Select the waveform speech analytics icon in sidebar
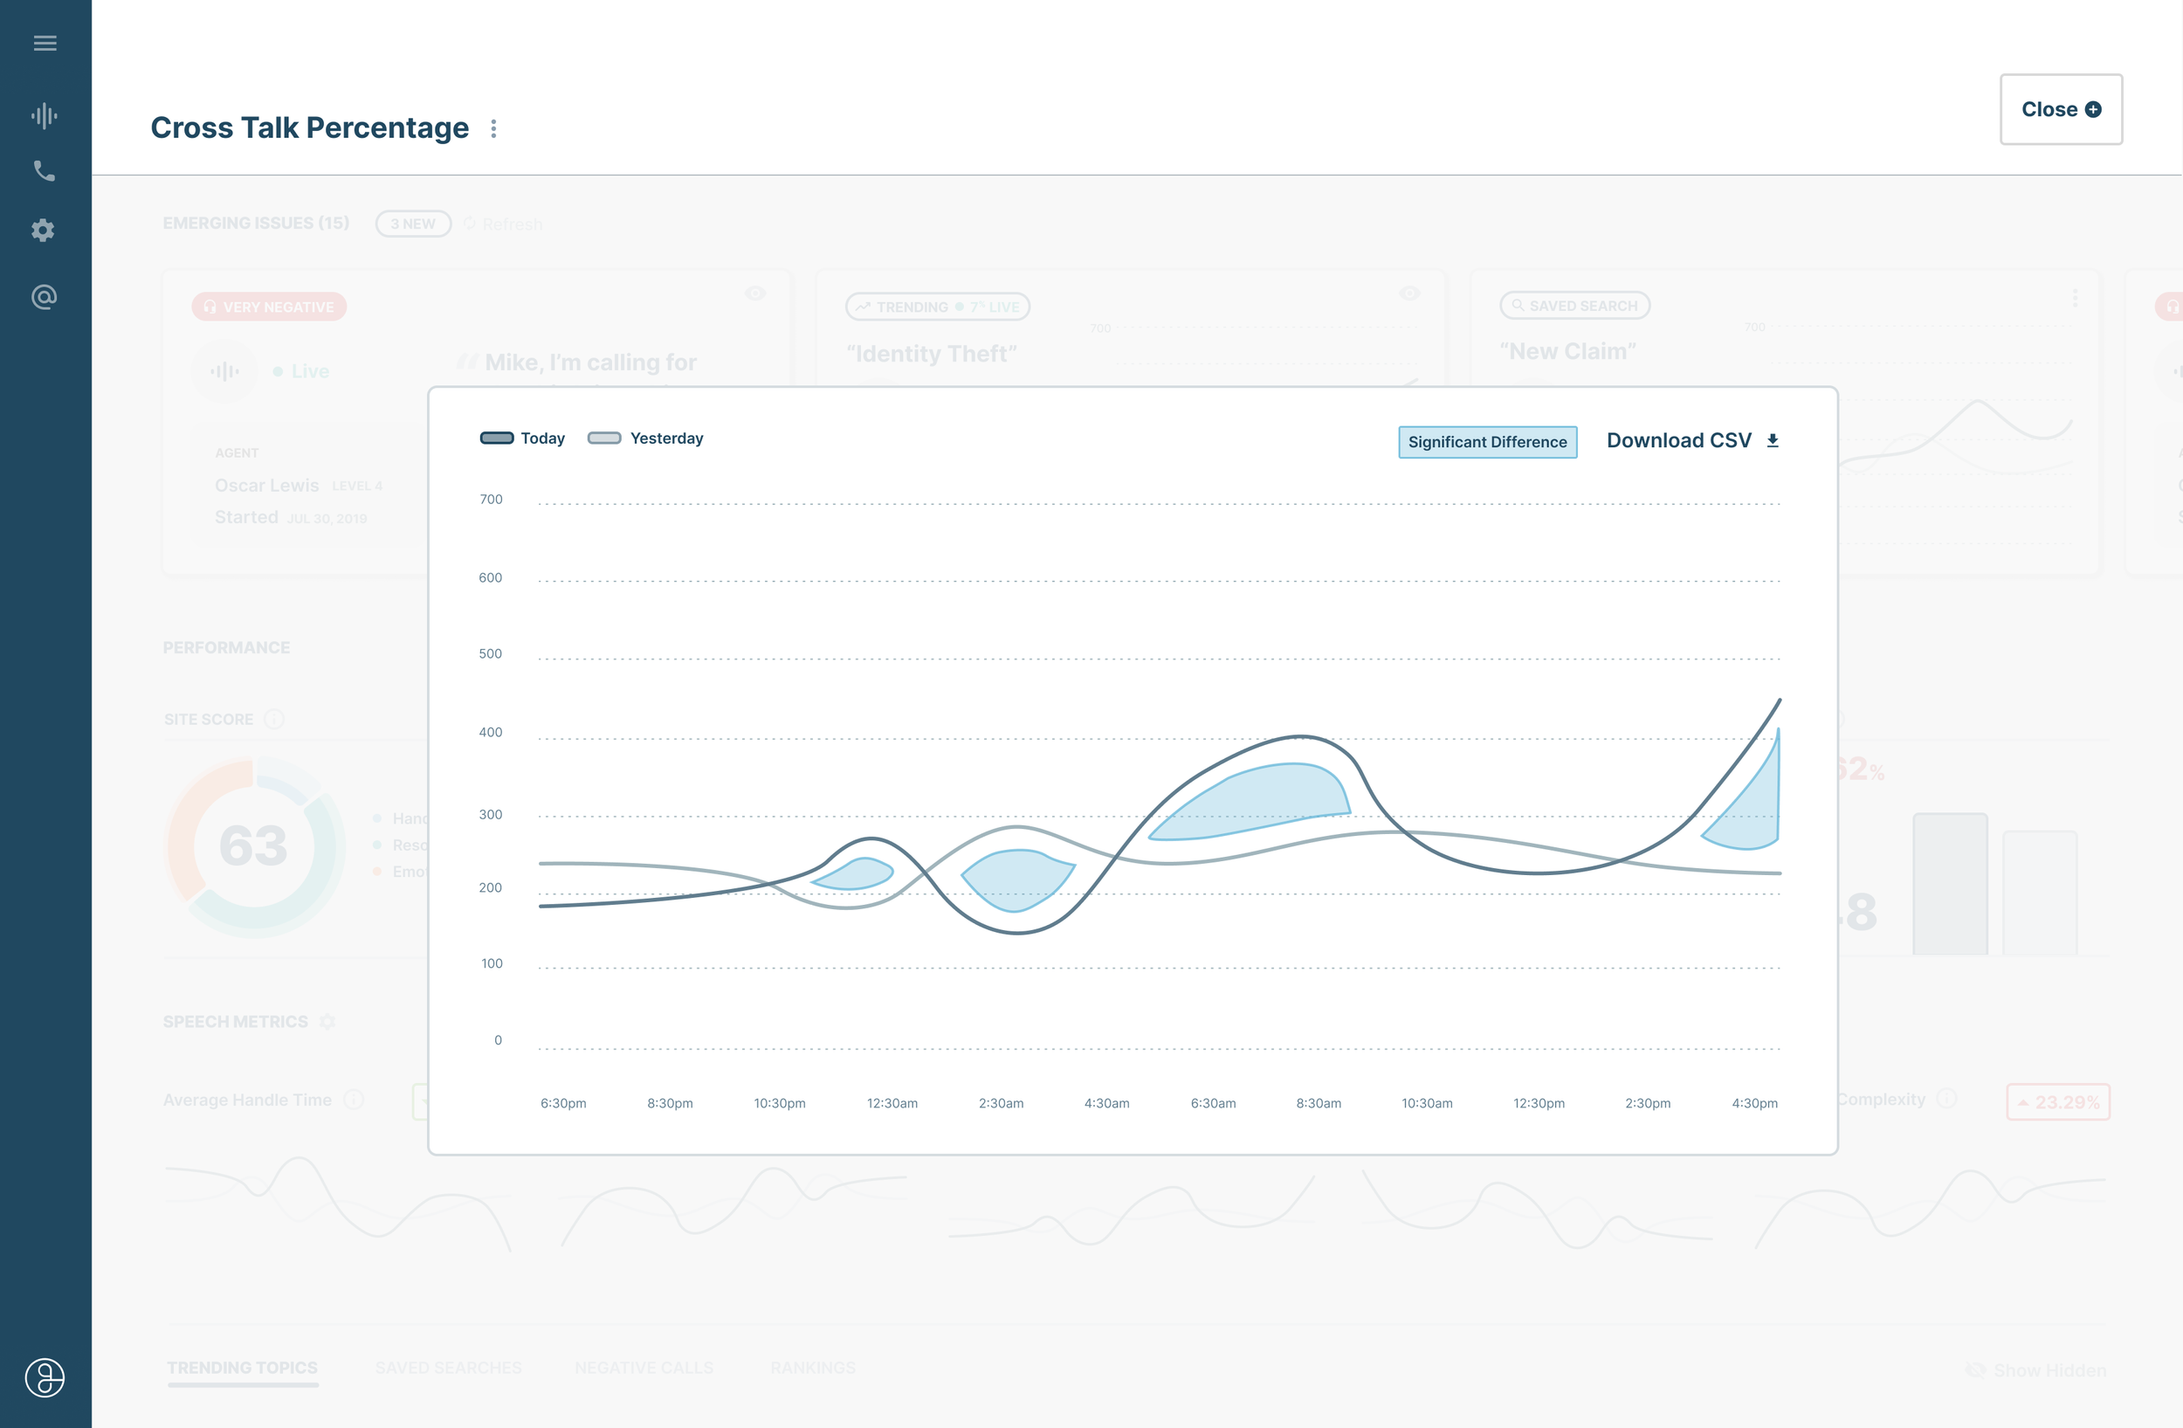The width and height of the screenshot is (2183, 1428). point(43,115)
